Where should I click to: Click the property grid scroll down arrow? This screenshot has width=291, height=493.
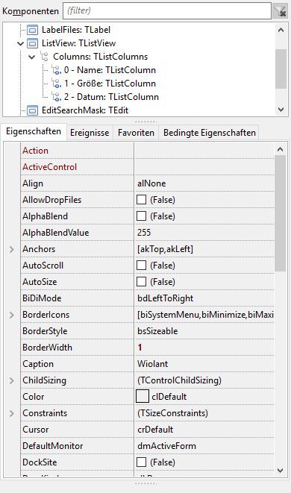point(280,471)
